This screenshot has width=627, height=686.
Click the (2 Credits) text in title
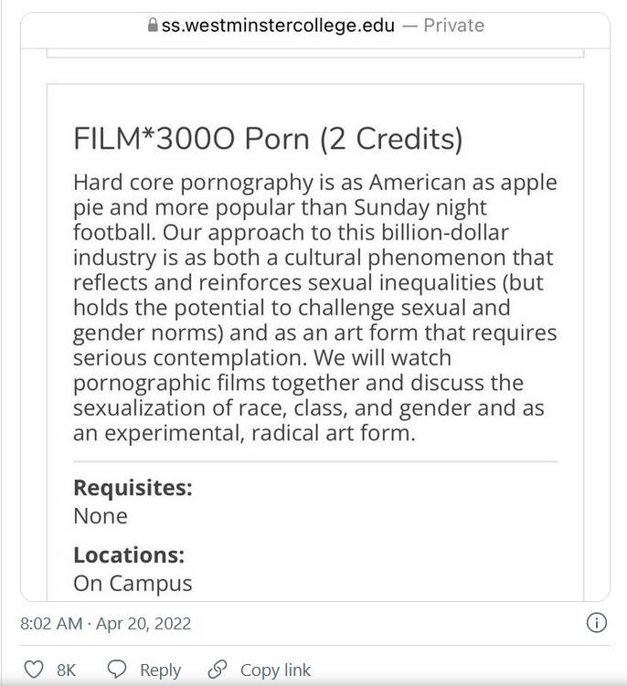391,139
